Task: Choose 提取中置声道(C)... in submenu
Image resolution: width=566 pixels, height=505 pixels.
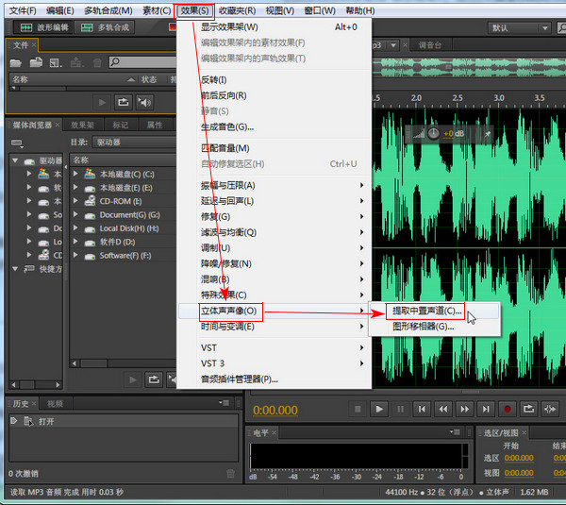Action: pos(435,311)
